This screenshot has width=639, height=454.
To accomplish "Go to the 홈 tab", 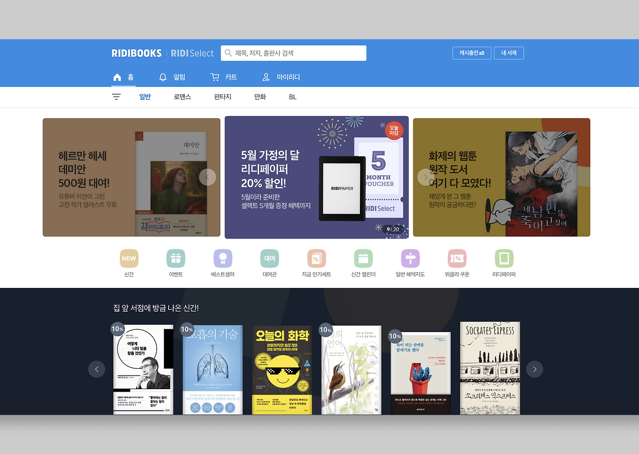I will [x=123, y=77].
